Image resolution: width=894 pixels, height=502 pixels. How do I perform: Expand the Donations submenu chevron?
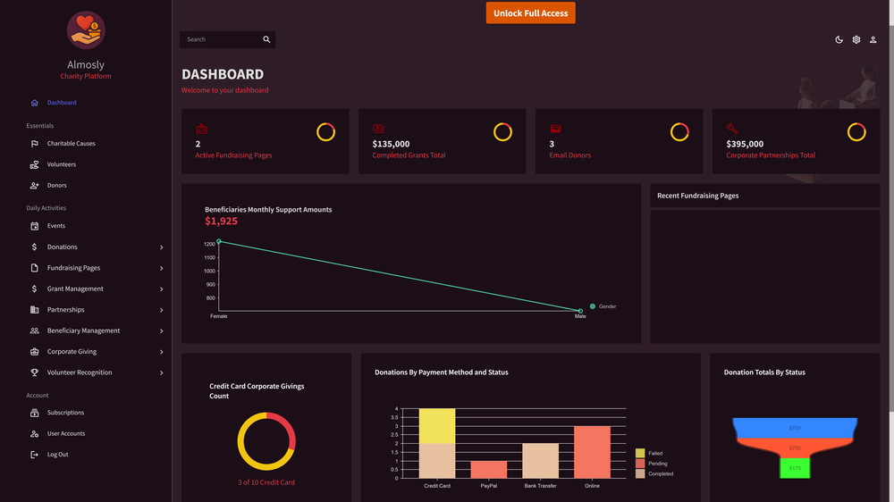(161, 247)
